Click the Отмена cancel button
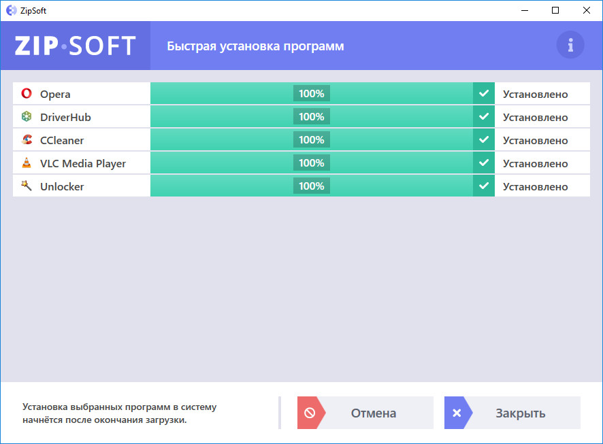603x444 pixels. click(365, 413)
